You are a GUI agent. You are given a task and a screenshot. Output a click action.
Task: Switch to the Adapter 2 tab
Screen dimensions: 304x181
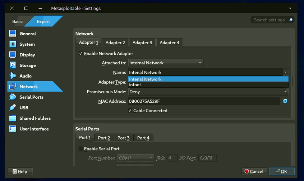[x=115, y=43]
